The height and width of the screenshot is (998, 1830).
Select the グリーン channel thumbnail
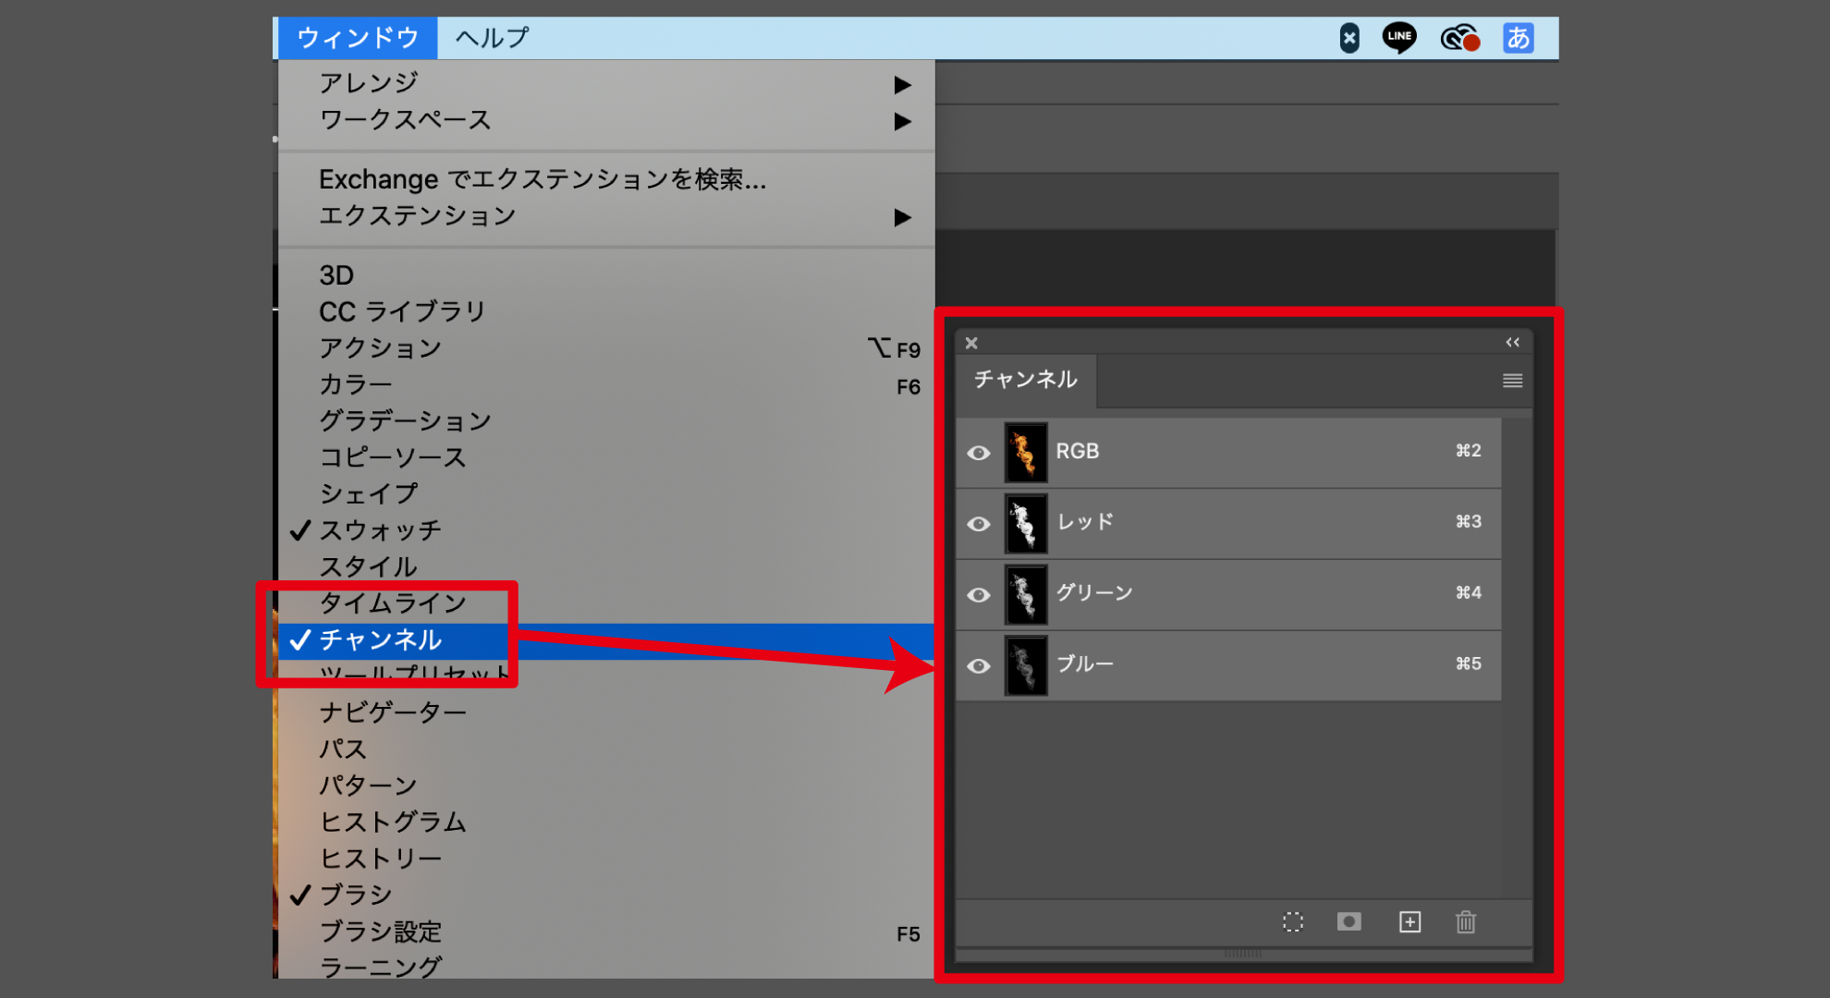[x=1026, y=595]
